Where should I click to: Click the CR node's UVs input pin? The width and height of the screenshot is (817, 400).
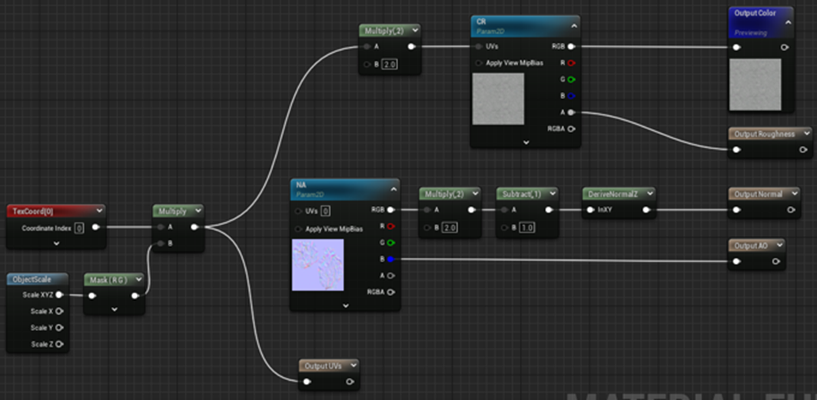coord(478,46)
